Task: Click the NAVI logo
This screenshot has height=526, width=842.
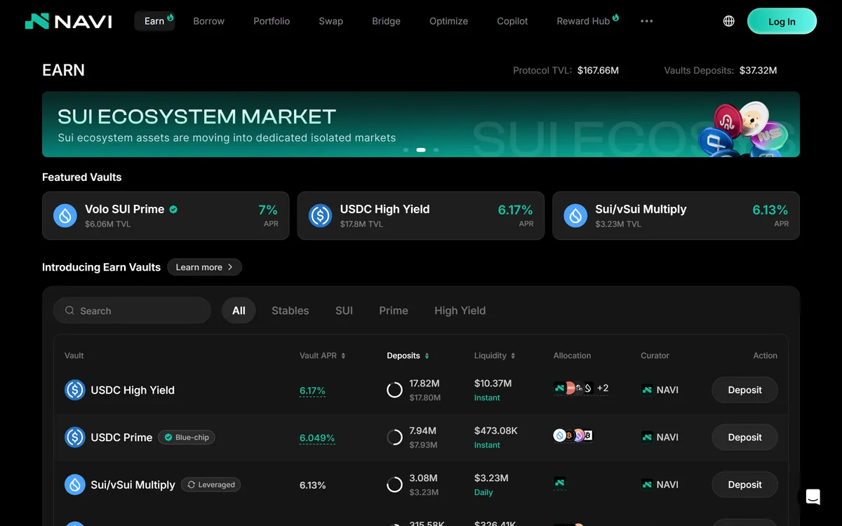Action: pos(68,21)
